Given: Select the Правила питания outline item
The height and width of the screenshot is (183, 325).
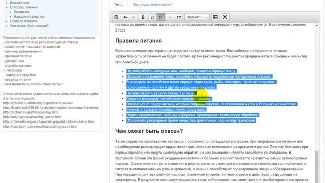Looking at the screenshot, I should (23, 21).
